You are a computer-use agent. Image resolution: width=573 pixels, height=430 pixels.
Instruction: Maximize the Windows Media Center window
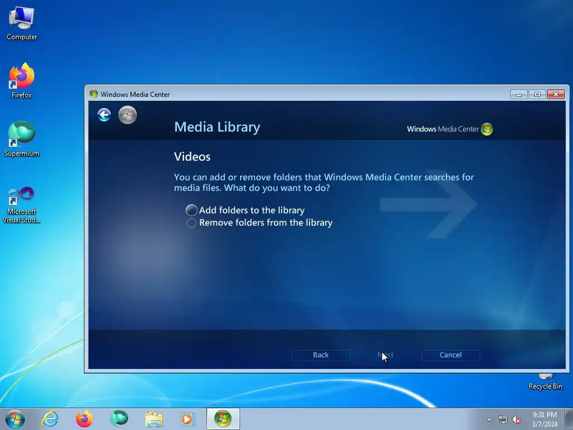537,94
